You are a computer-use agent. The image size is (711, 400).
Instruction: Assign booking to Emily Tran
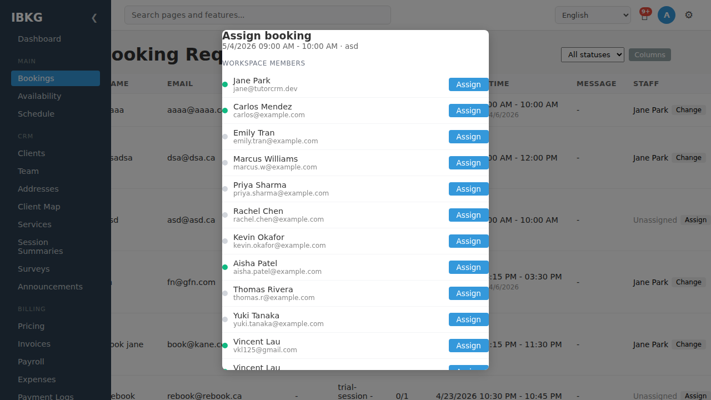(x=468, y=137)
